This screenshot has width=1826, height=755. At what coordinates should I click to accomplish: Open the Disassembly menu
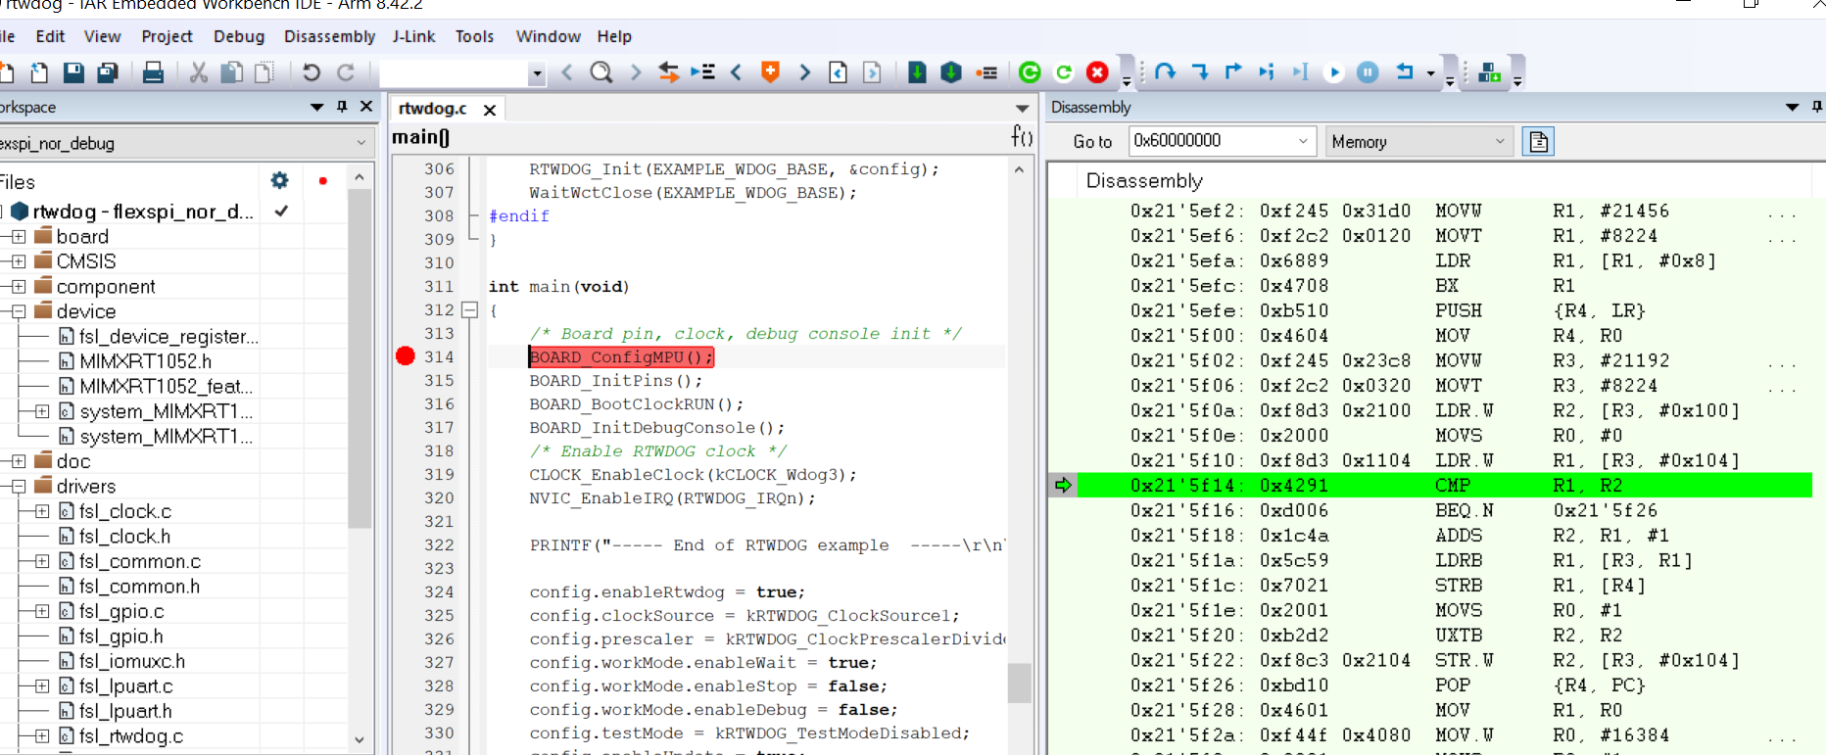329,36
